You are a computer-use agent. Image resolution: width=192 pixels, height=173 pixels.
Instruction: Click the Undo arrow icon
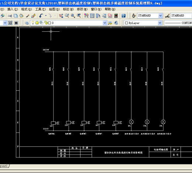(x=41, y=16)
